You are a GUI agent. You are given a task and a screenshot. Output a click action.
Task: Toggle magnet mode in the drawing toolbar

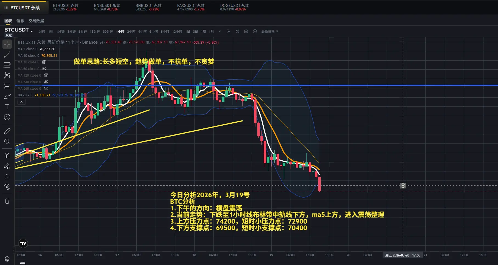tap(7, 156)
